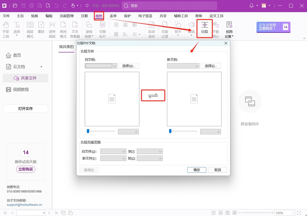Click the swap documents arrows icon
This screenshot has height=216, width=307.
pos(153,95)
